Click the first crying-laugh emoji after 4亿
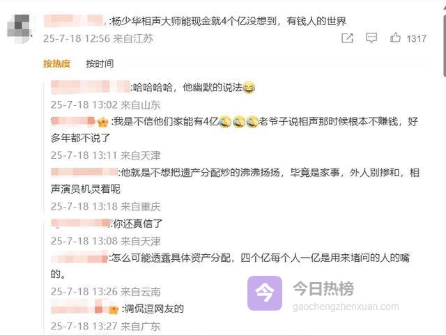The height and width of the screenshot is (335, 446). [x=224, y=122]
